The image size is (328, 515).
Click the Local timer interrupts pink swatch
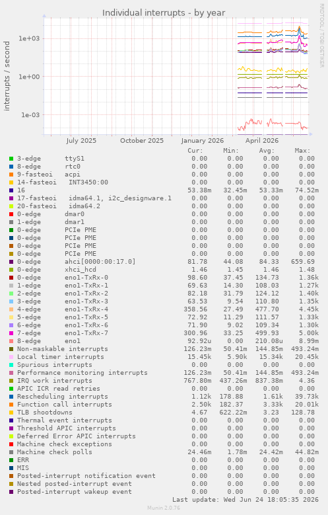pos(11,357)
